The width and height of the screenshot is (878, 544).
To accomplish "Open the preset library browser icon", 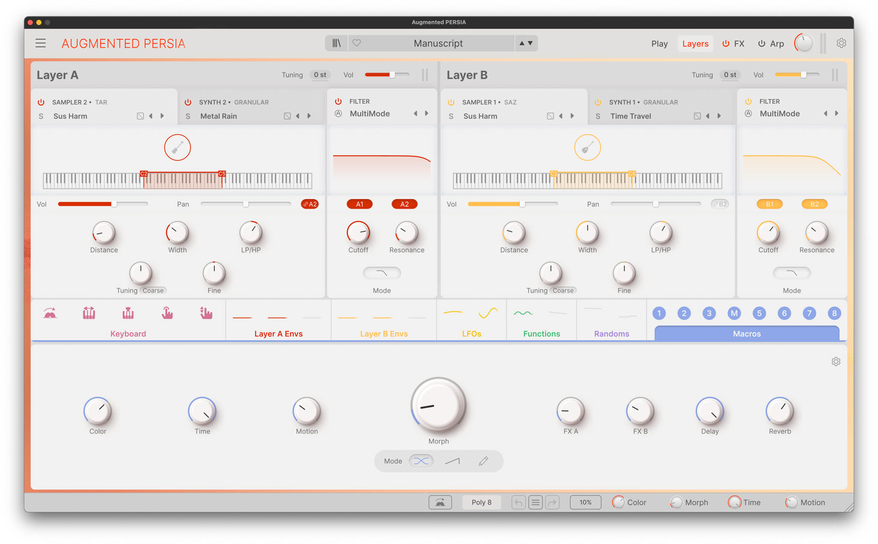I will click(337, 43).
